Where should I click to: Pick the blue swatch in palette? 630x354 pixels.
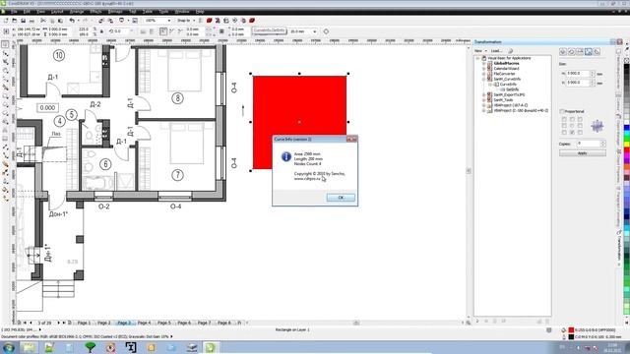[627, 128]
